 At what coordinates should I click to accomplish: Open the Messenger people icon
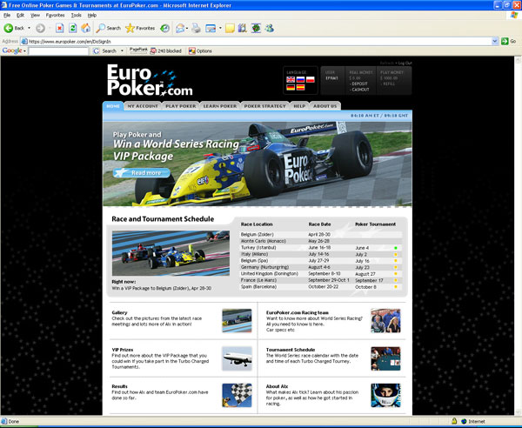(x=270, y=29)
